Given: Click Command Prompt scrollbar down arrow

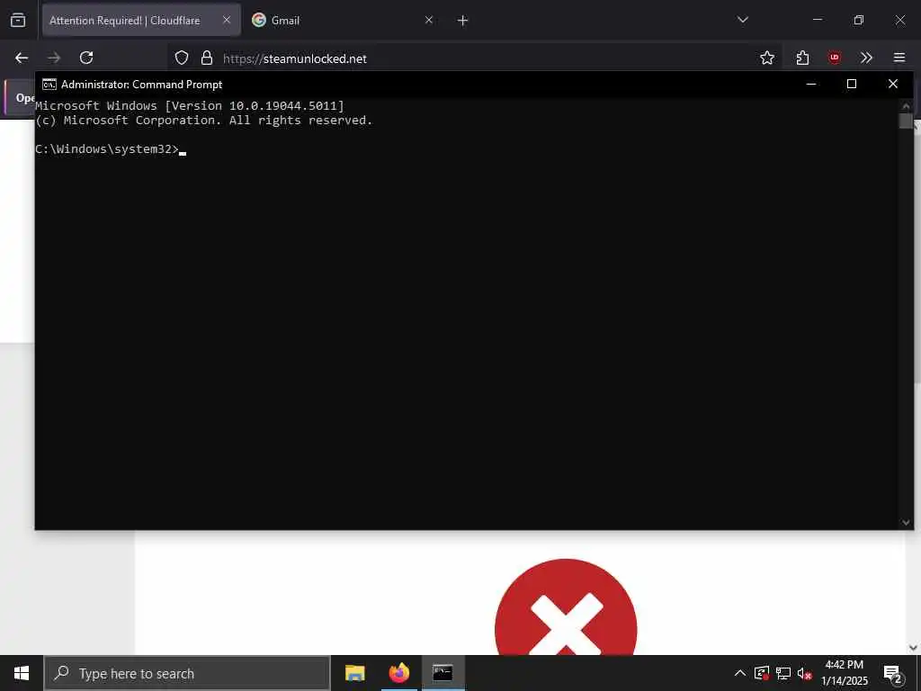Looking at the screenshot, I should tap(906, 523).
